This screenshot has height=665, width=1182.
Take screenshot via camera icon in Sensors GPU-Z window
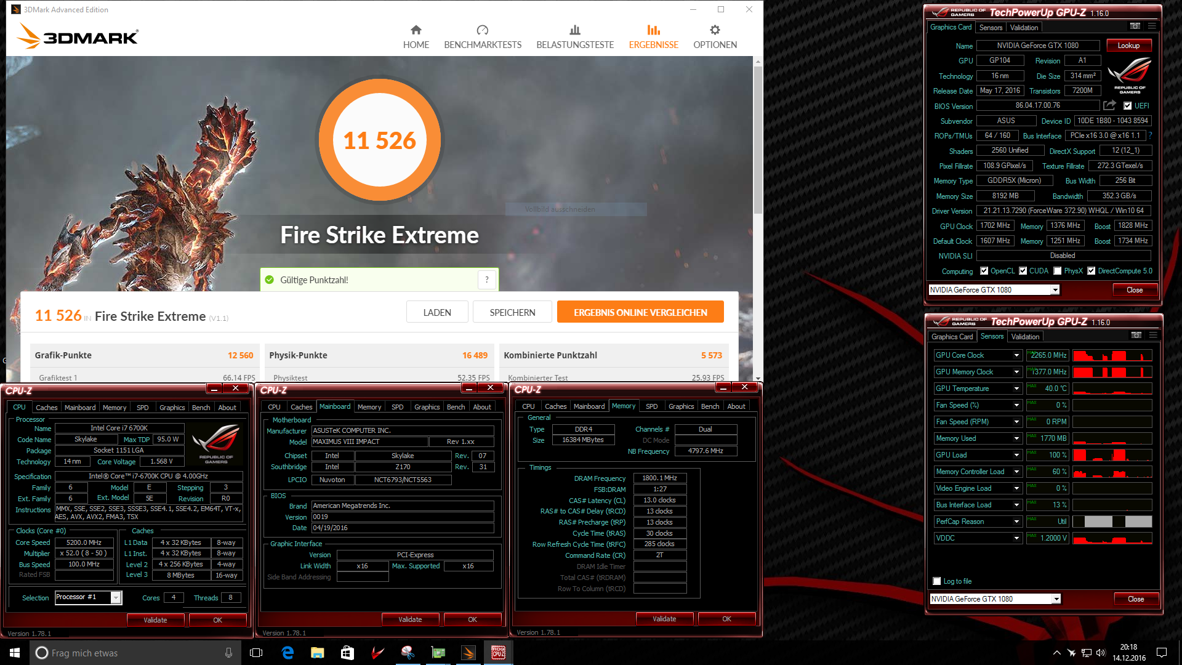[1136, 335]
